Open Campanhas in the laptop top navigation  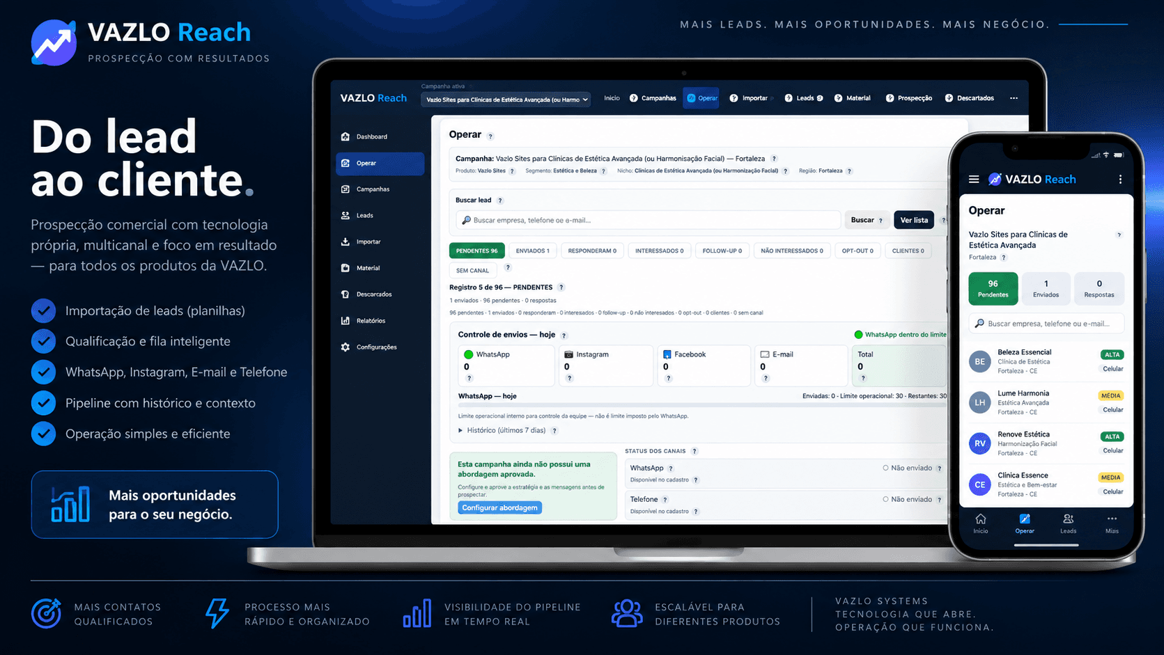pos(653,98)
